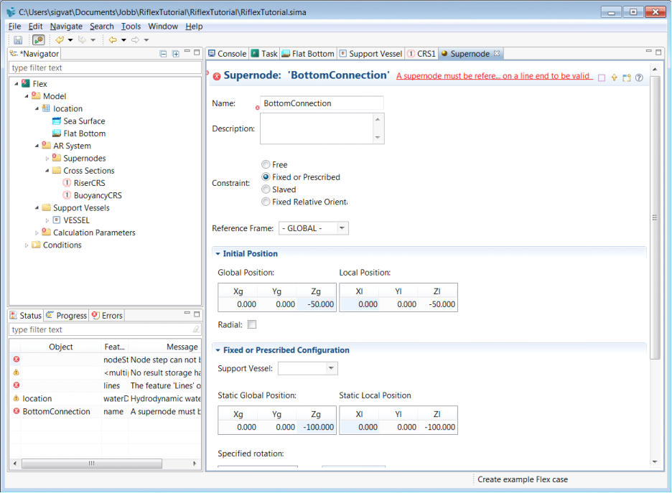Click the Name input field
Viewport: 672px width, 493px height.
pyautogui.click(x=322, y=103)
